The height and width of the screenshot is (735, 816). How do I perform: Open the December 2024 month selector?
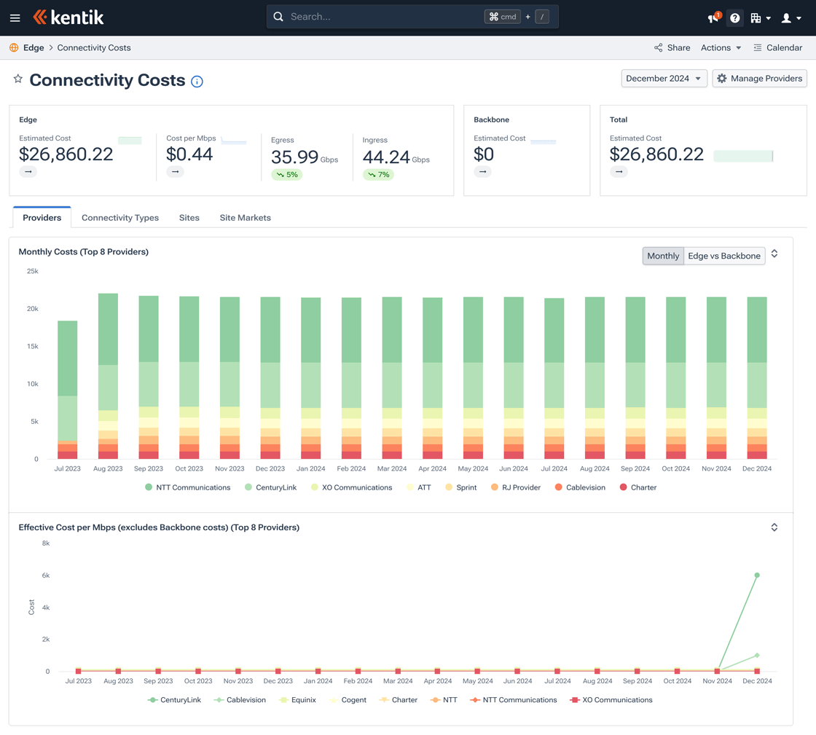[664, 78]
